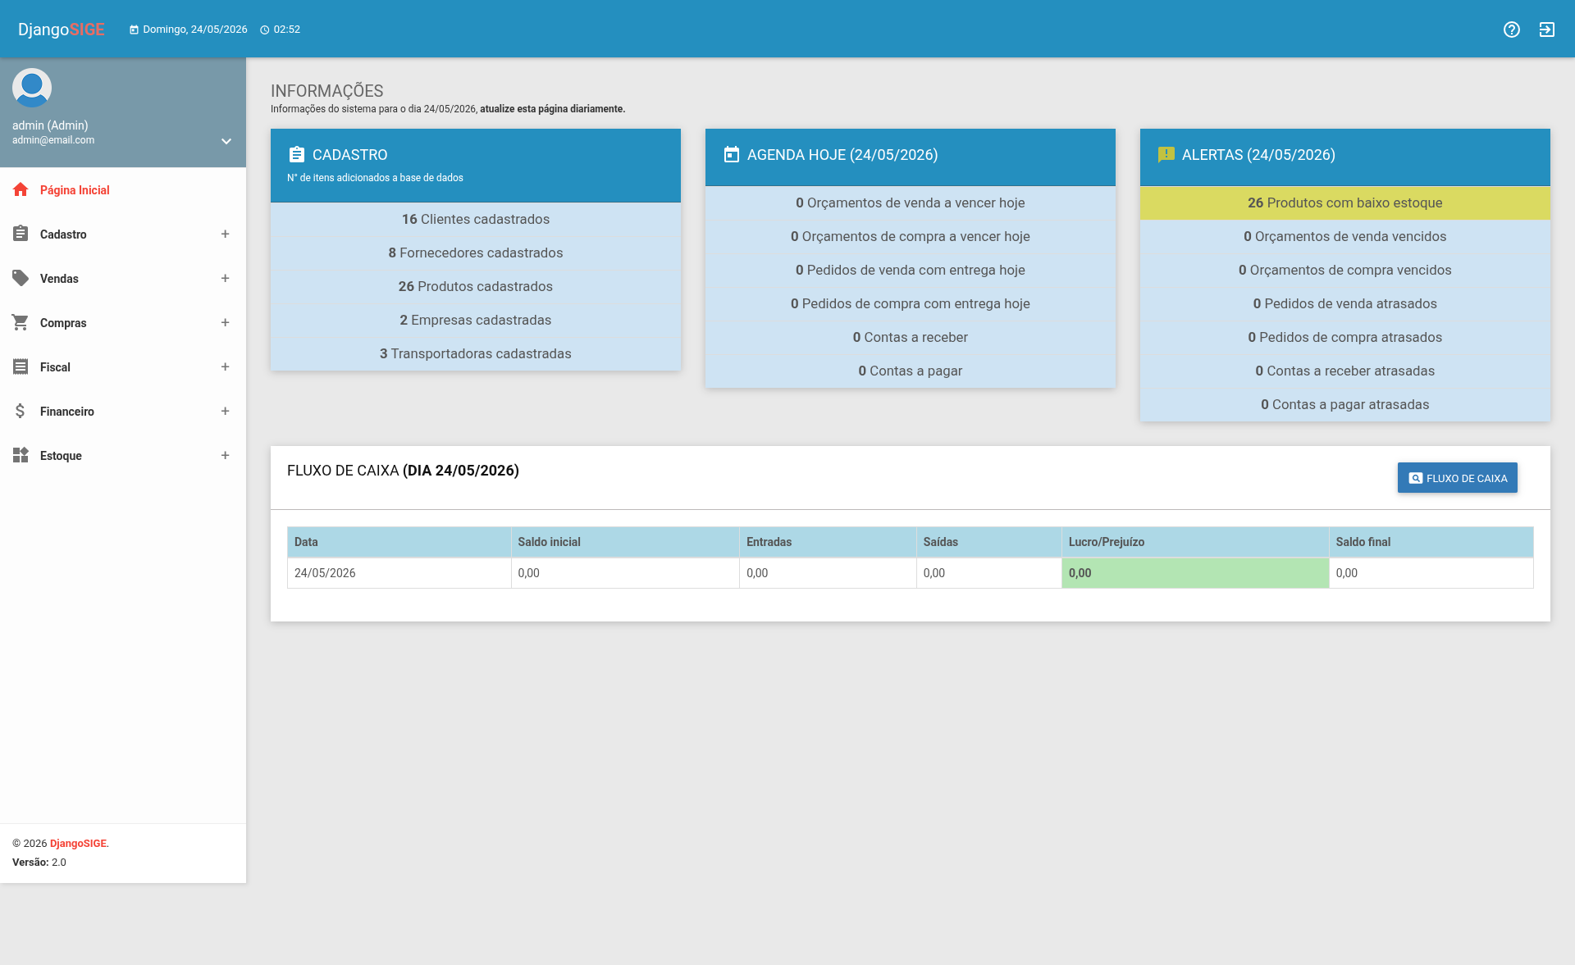
Task: Open the Fiscal menu item
Action: 123,367
